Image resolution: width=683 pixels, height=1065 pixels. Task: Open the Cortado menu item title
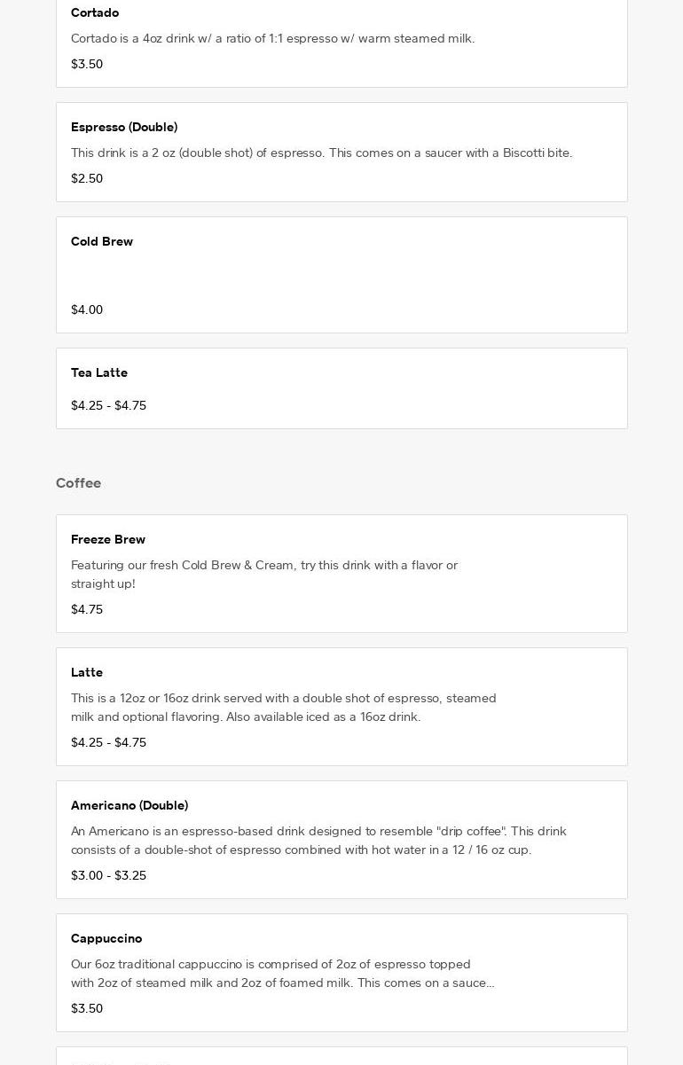click(x=95, y=12)
